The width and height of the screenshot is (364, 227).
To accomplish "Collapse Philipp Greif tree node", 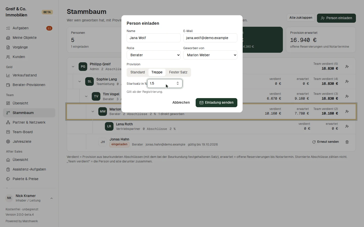I will 73,67.
